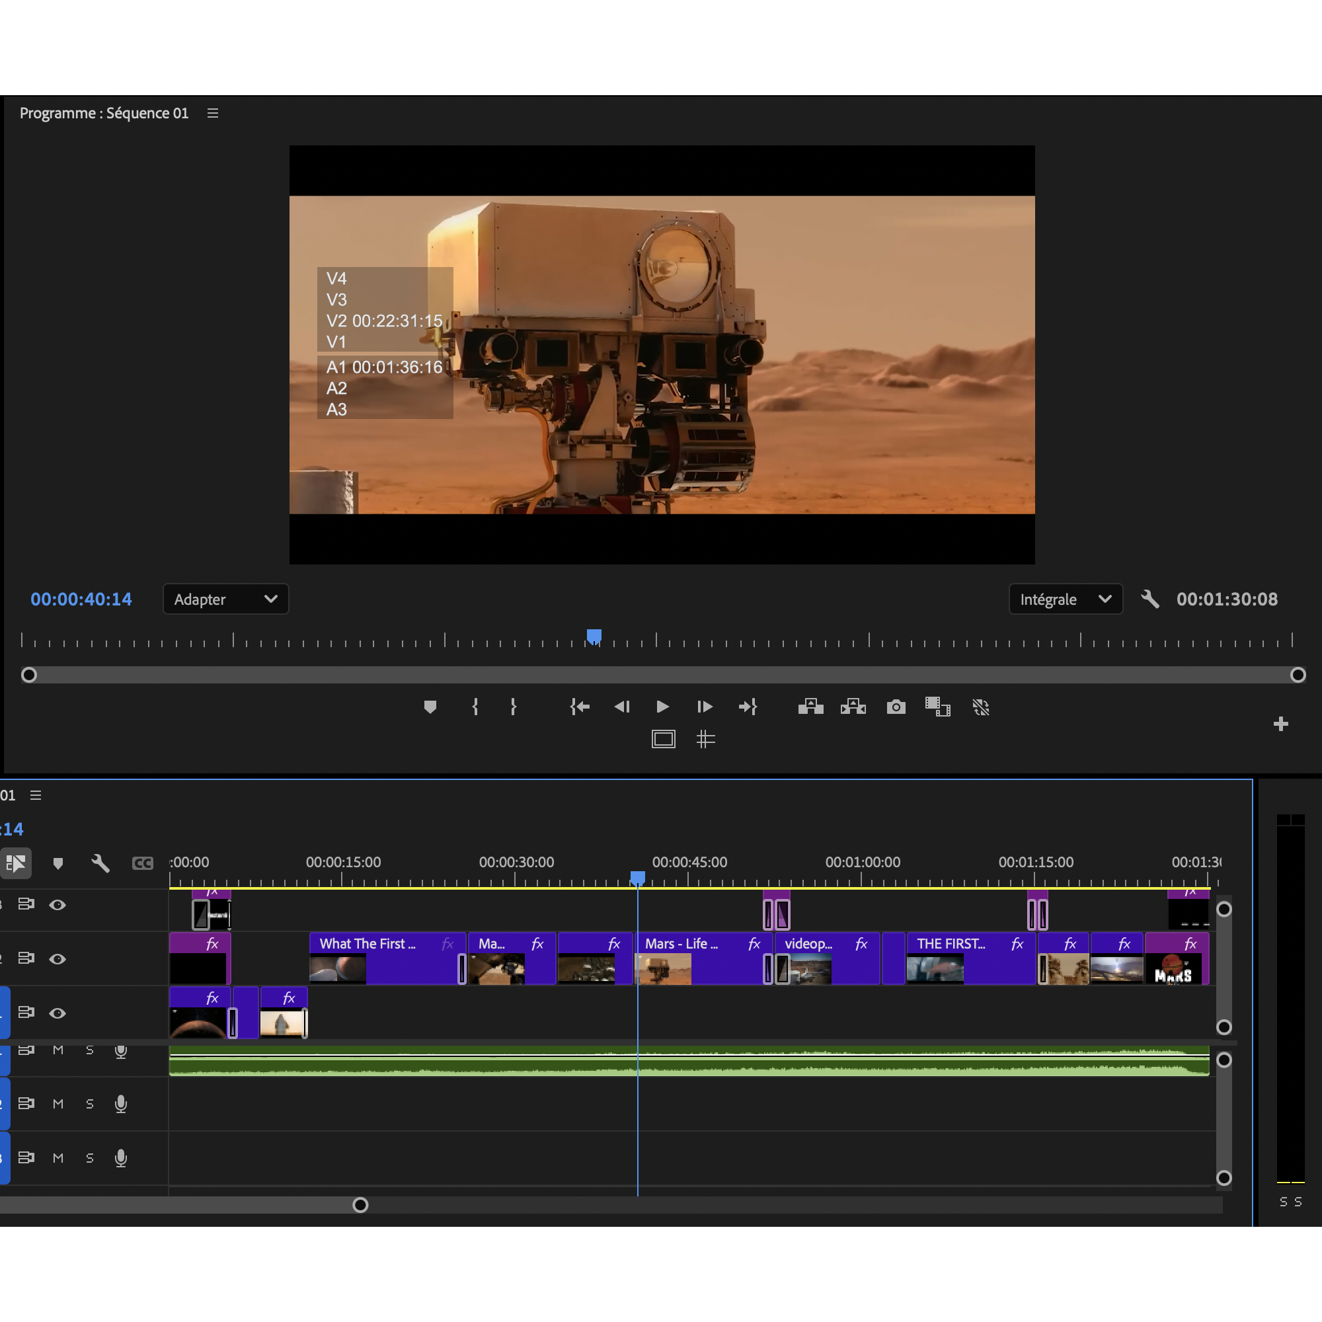The width and height of the screenshot is (1322, 1322).
Task: Solo the third audio track
Action: 90,1158
